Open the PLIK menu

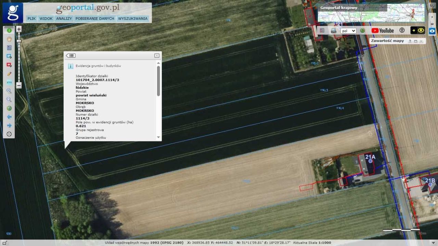31,19
